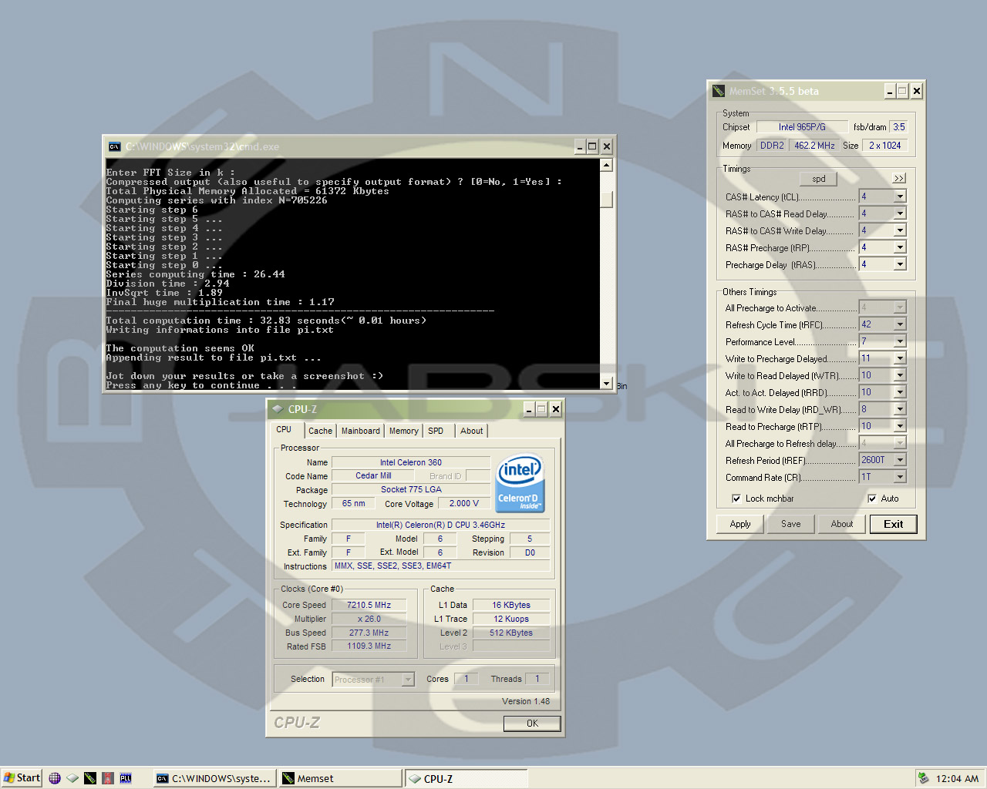Open the Mainboard tab in CPU-Z
The height and width of the screenshot is (789, 987).
coord(361,431)
